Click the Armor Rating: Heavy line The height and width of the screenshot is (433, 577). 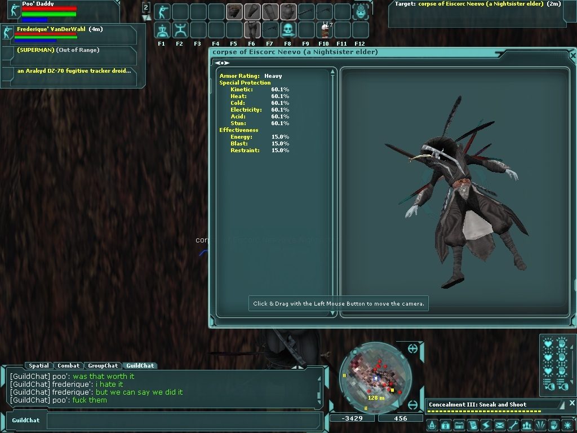pos(251,76)
